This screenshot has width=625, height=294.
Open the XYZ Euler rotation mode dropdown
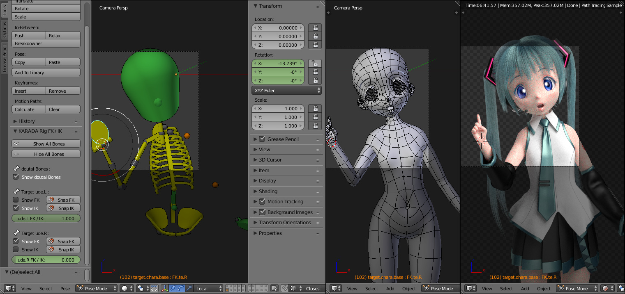coord(286,90)
